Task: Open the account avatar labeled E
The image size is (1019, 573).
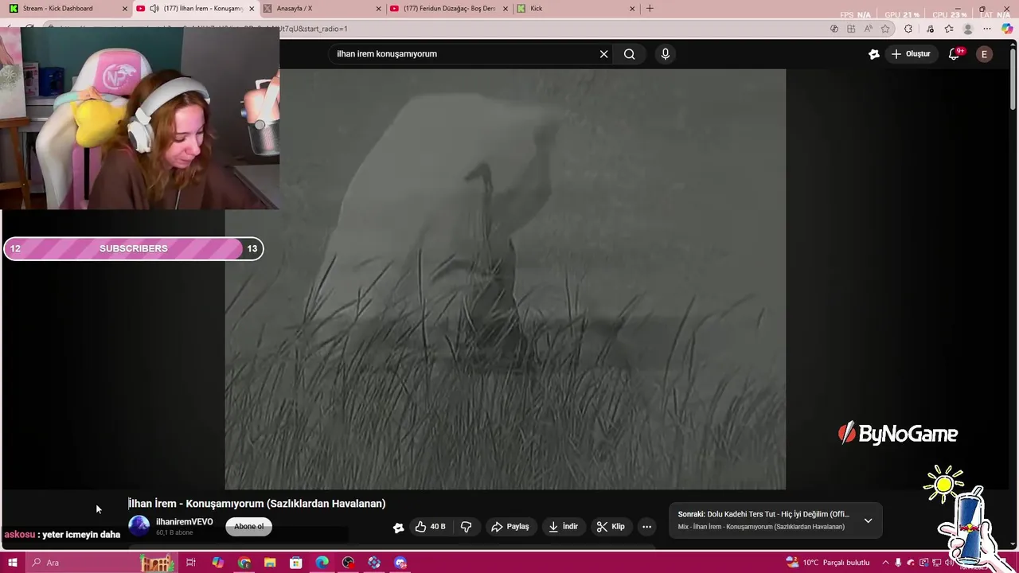Action: point(984,54)
